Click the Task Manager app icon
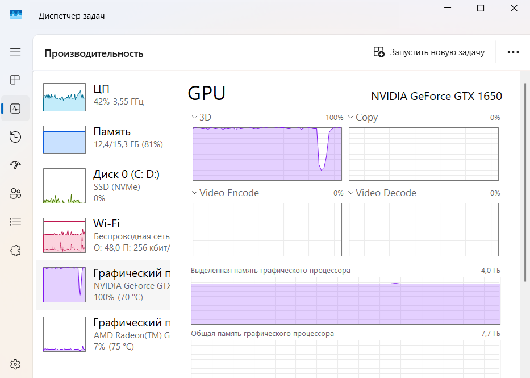The height and width of the screenshot is (378, 530). [x=16, y=14]
